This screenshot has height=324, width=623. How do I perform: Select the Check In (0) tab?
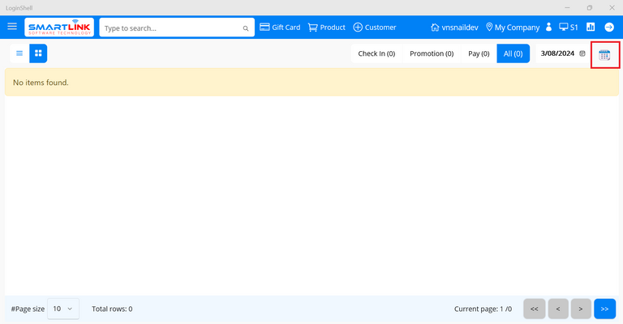(x=376, y=53)
